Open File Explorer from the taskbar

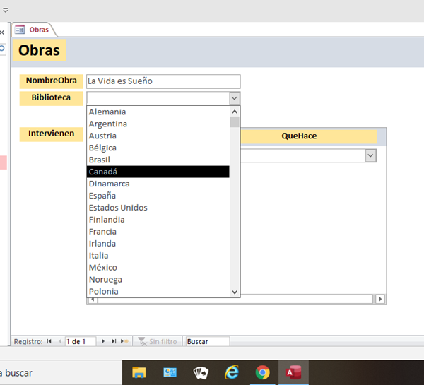click(139, 372)
